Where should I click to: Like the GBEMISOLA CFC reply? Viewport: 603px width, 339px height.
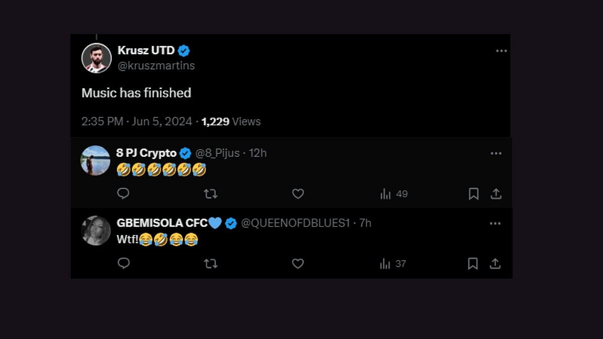(298, 264)
